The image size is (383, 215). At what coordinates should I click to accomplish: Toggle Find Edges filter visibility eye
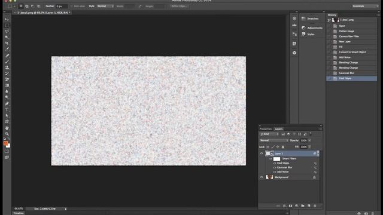[275, 163]
